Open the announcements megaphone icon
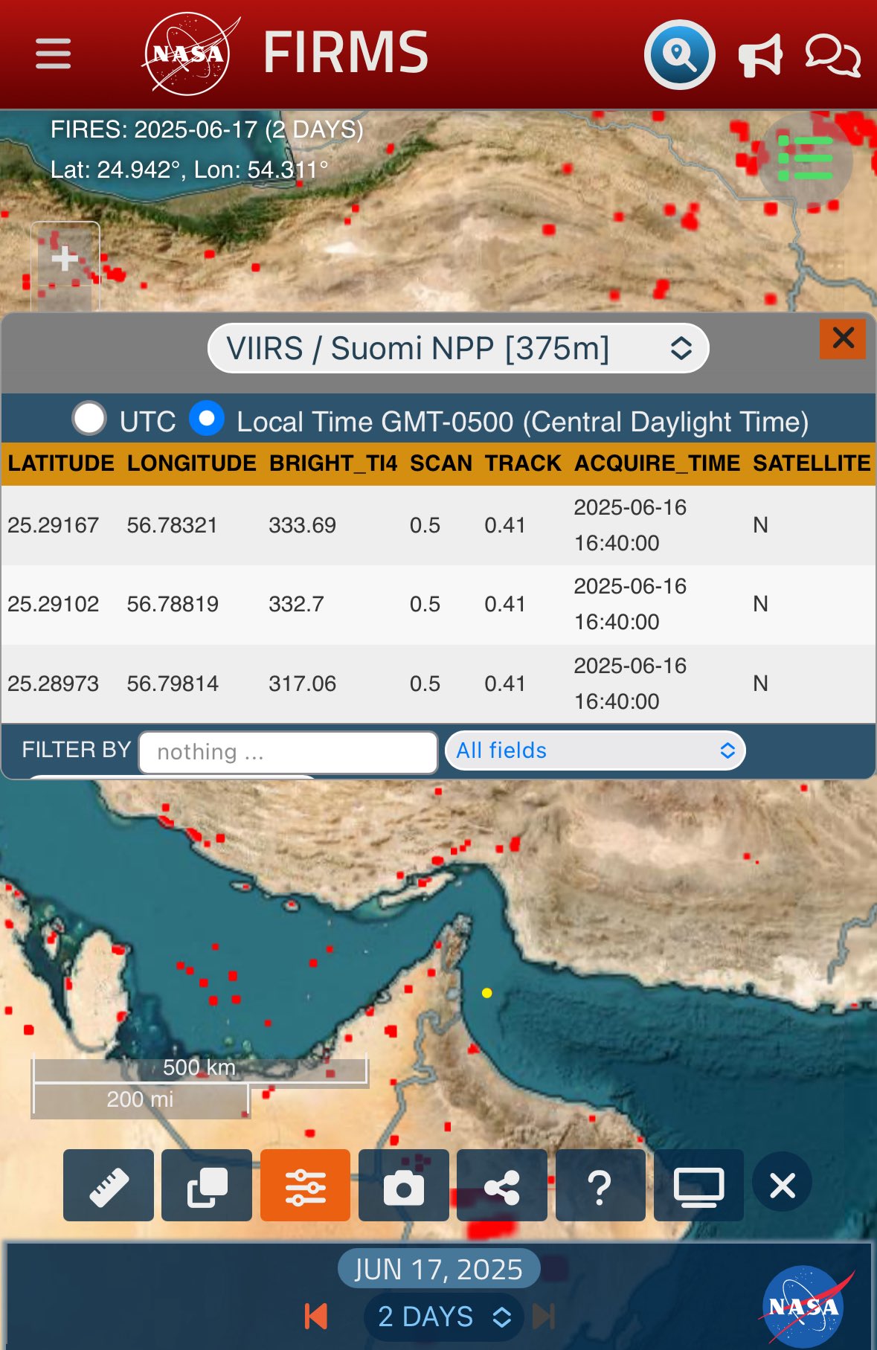Viewport: 877px width, 1350px height. point(760,56)
